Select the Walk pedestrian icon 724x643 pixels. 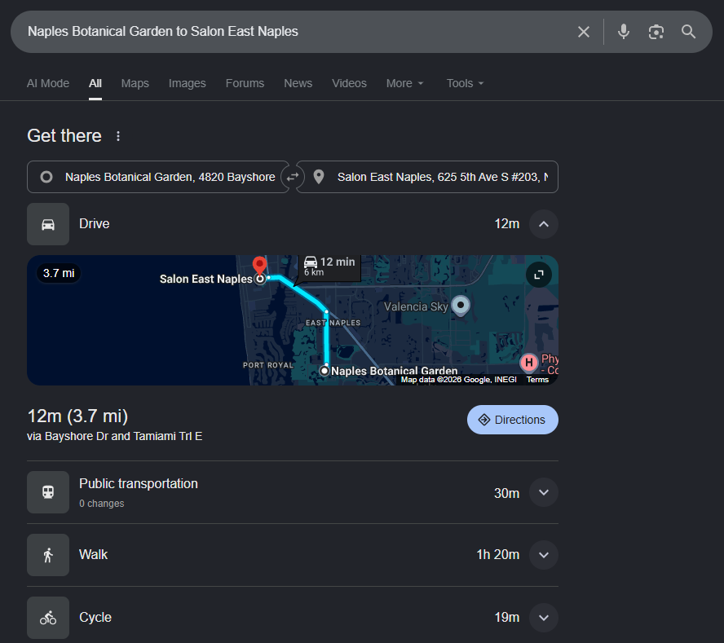[48, 555]
